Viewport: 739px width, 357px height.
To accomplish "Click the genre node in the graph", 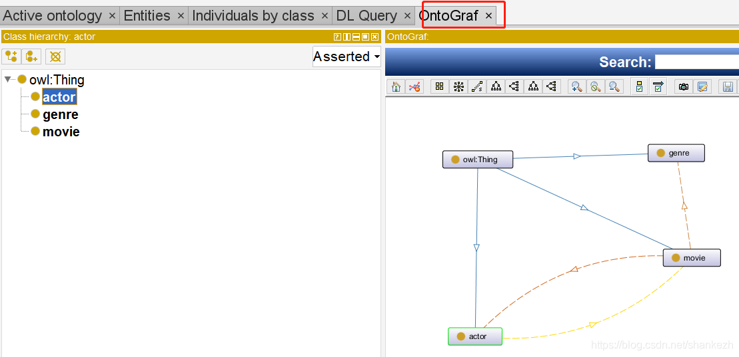I will pos(676,153).
